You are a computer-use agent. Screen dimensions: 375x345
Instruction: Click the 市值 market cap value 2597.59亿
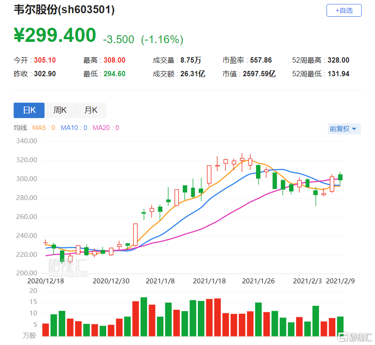259,74
